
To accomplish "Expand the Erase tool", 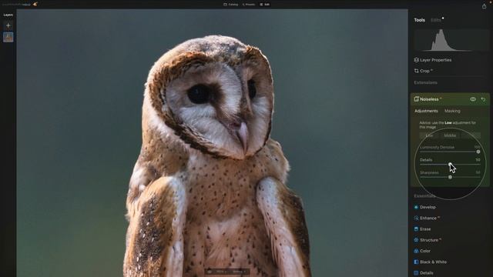I will (x=425, y=229).
